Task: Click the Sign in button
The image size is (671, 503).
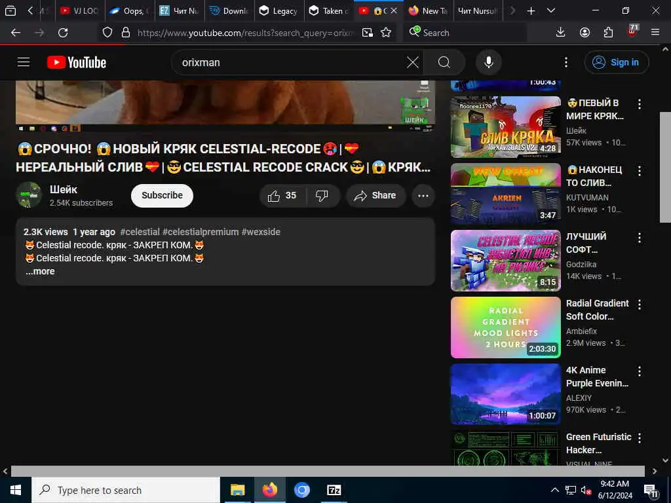Action: [616, 62]
